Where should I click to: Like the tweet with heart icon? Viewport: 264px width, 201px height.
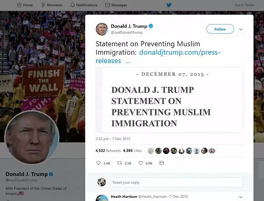(141, 163)
